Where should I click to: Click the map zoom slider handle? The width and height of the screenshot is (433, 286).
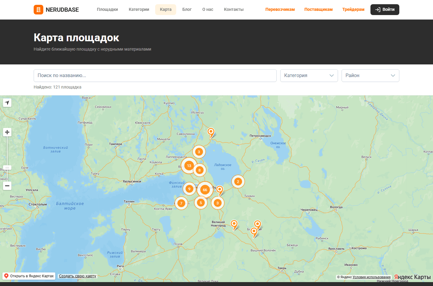(7, 167)
